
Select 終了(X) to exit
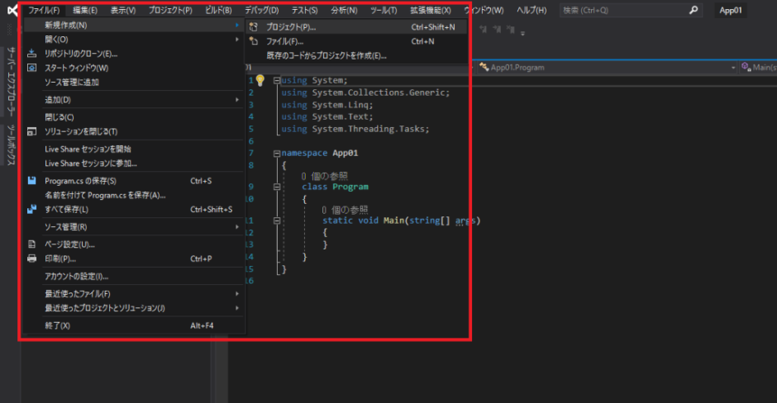coord(58,325)
